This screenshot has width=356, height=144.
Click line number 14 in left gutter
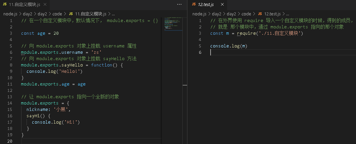click(x=9, y=103)
